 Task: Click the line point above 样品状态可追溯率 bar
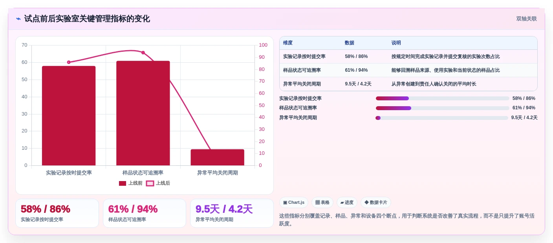pyautogui.click(x=143, y=53)
